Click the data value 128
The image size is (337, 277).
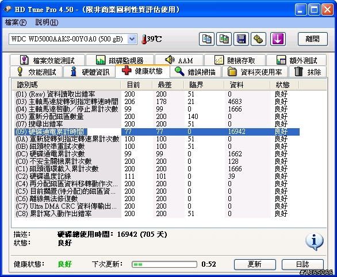click(233, 161)
